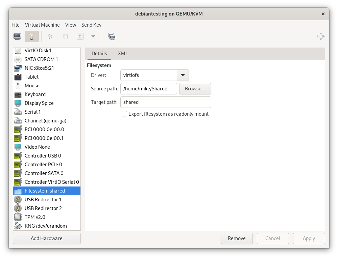The width and height of the screenshot is (338, 258).
Task: Click the Shut Down power icon
Action: (x=80, y=36)
